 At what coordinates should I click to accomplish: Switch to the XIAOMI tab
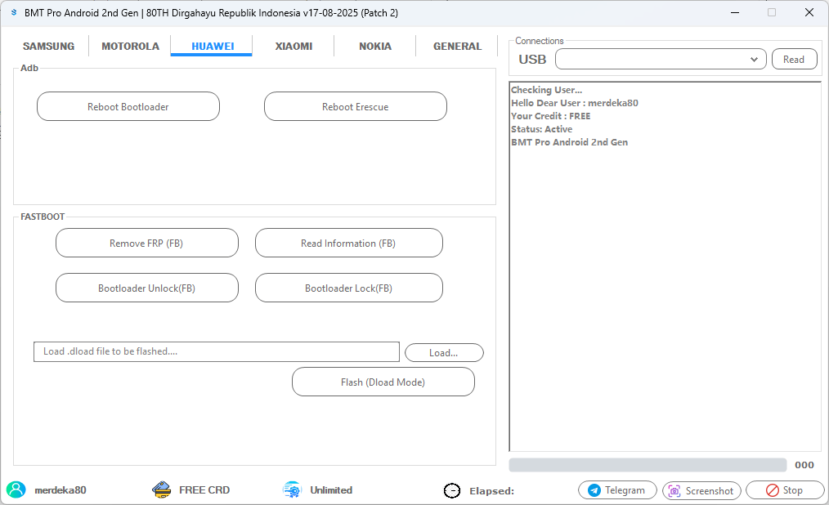(x=294, y=46)
